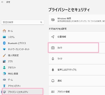Click the Bluetooth icon
105x95 pixels.
(x=4, y=43)
